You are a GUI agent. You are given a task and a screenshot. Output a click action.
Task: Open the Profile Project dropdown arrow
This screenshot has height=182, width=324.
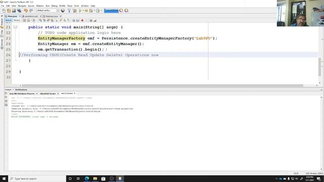click(101, 11)
